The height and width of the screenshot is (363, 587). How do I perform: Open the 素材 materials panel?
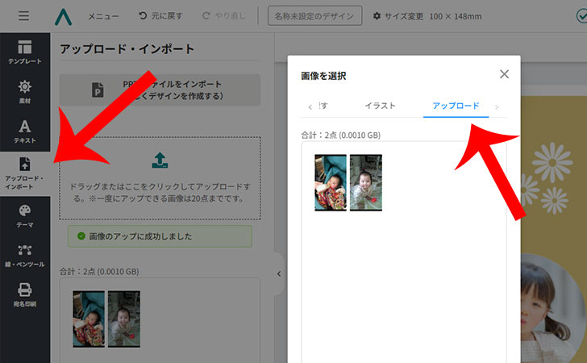[x=25, y=90]
